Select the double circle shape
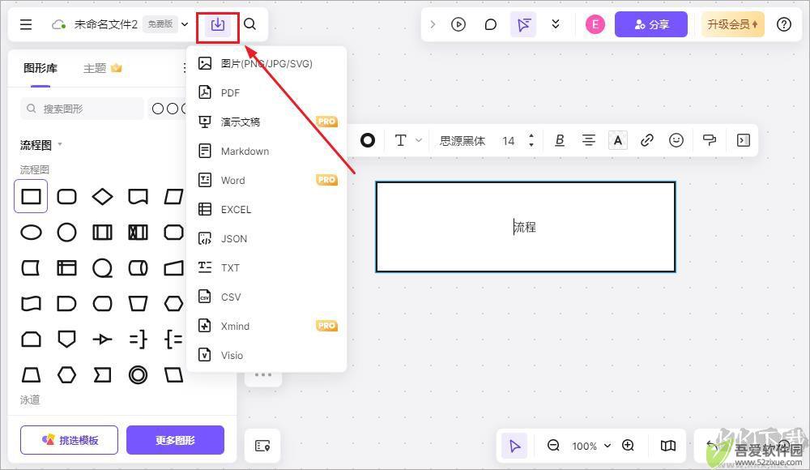 pyautogui.click(x=138, y=375)
